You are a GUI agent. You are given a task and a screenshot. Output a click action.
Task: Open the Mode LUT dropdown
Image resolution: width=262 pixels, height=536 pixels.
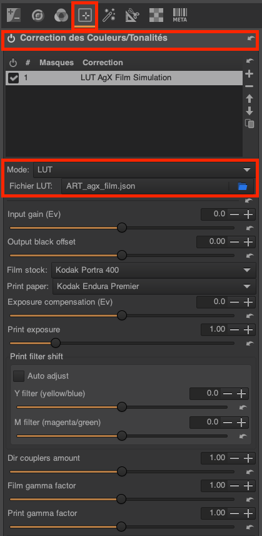pos(144,169)
